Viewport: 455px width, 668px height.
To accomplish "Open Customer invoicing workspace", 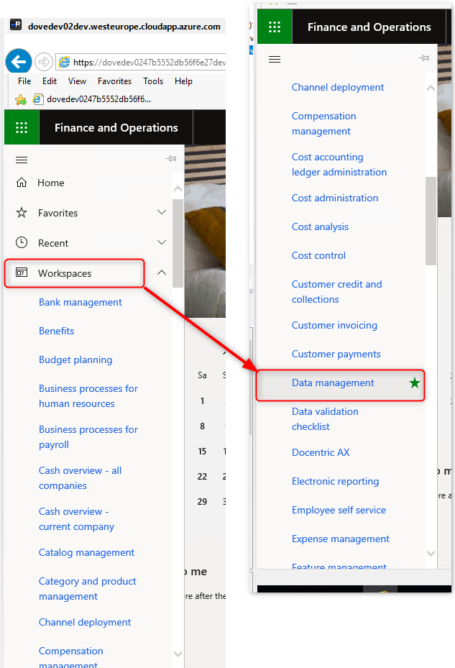I will 334,326.
